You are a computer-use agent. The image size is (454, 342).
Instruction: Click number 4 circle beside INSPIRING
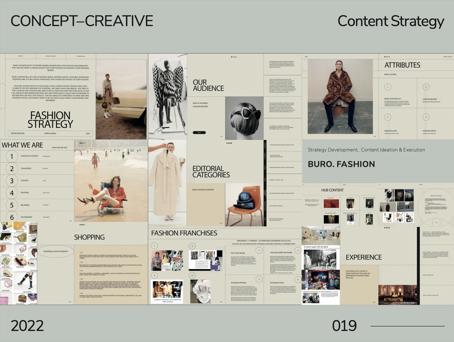[x=12, y=193]
